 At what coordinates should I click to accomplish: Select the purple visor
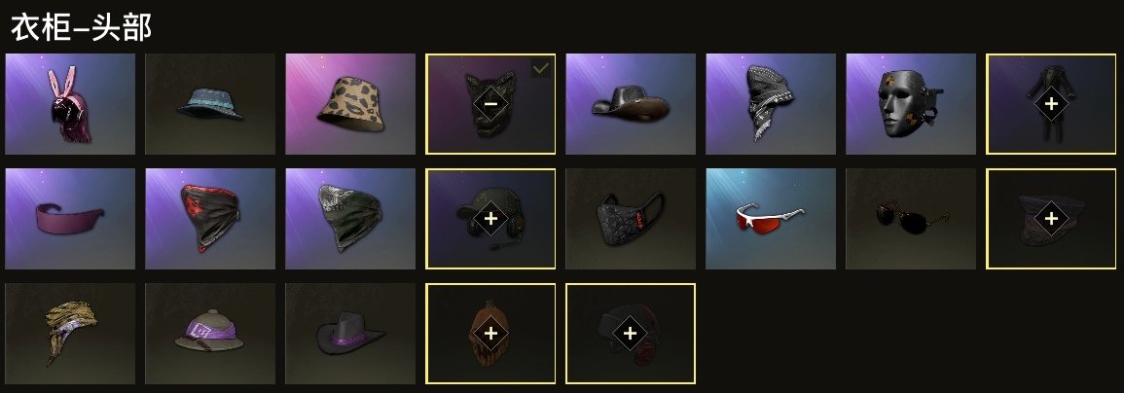tap(70, 219)
